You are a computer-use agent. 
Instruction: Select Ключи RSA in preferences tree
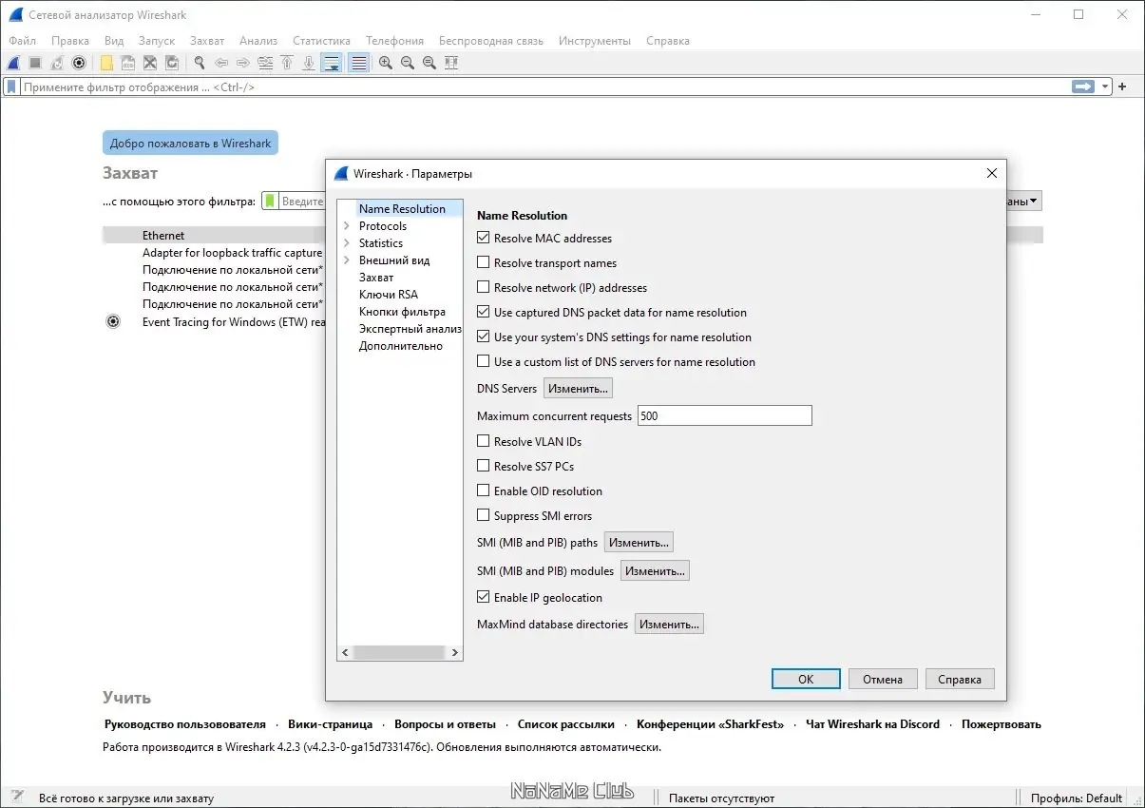click(388, 295)
